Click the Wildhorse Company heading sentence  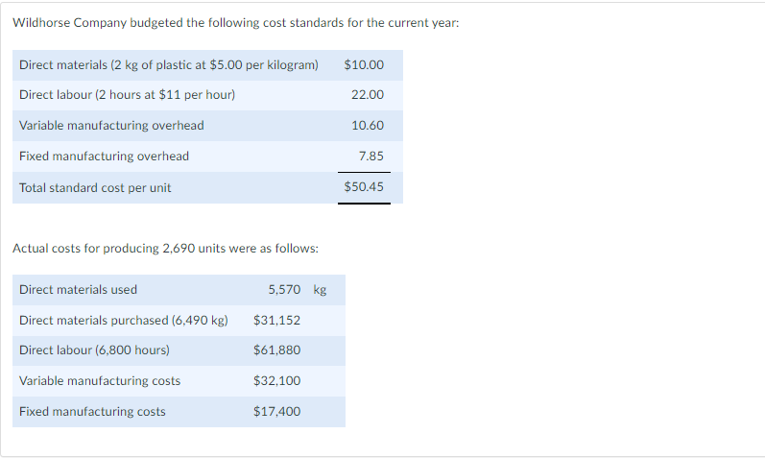[x=236, y=23]
